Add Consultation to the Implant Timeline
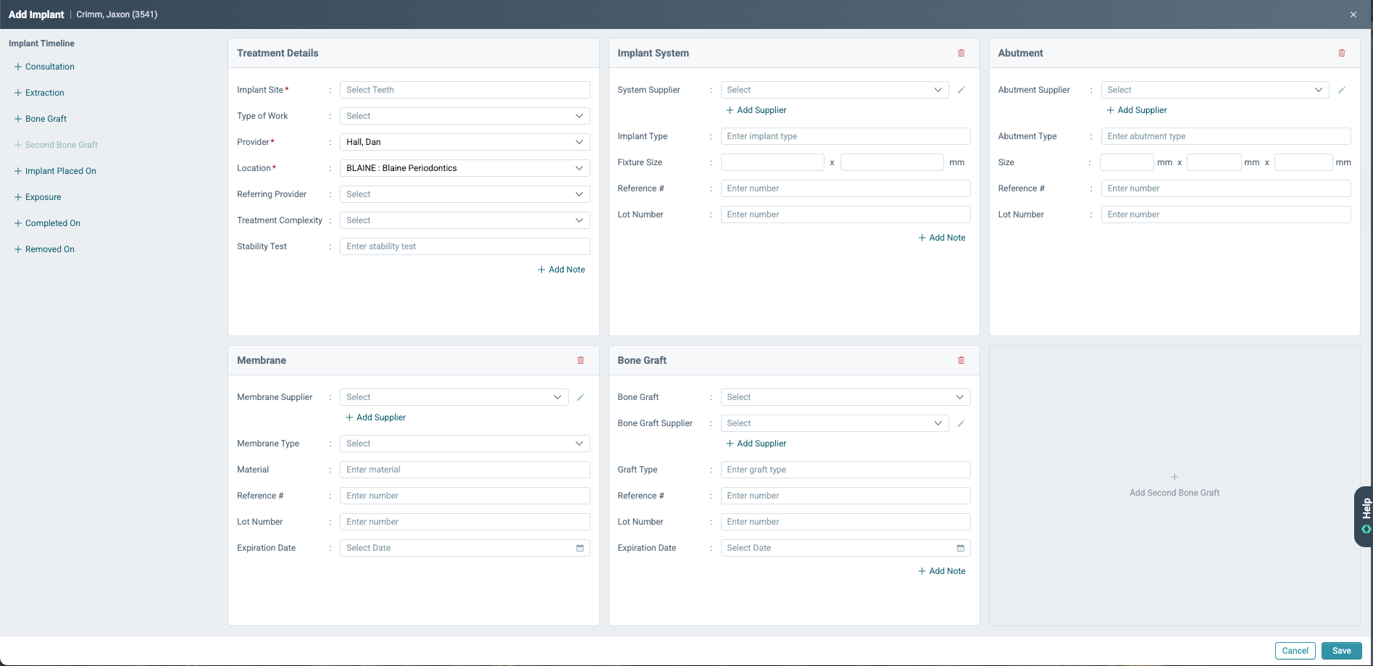The height and width of the screenshot is (666, 1373). (44, 67)
